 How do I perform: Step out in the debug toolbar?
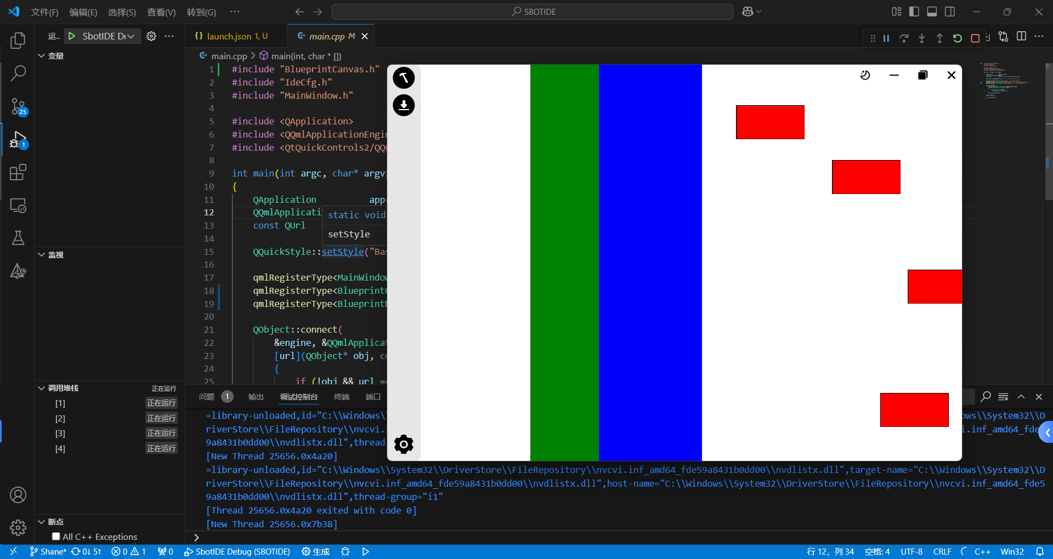point(939,38)
